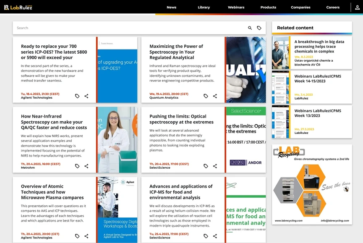Open 'Ready to replace your 700 series ICP-OES' title
This screenshot has height=243, width=363.
[54, 52]
